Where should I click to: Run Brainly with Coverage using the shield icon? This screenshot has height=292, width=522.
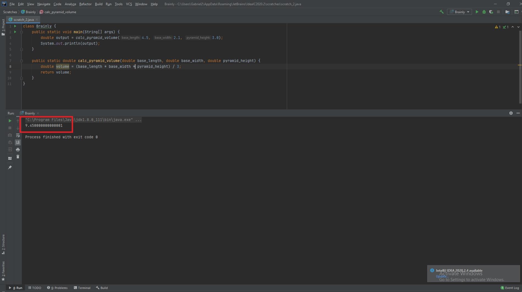coord(491,12)
